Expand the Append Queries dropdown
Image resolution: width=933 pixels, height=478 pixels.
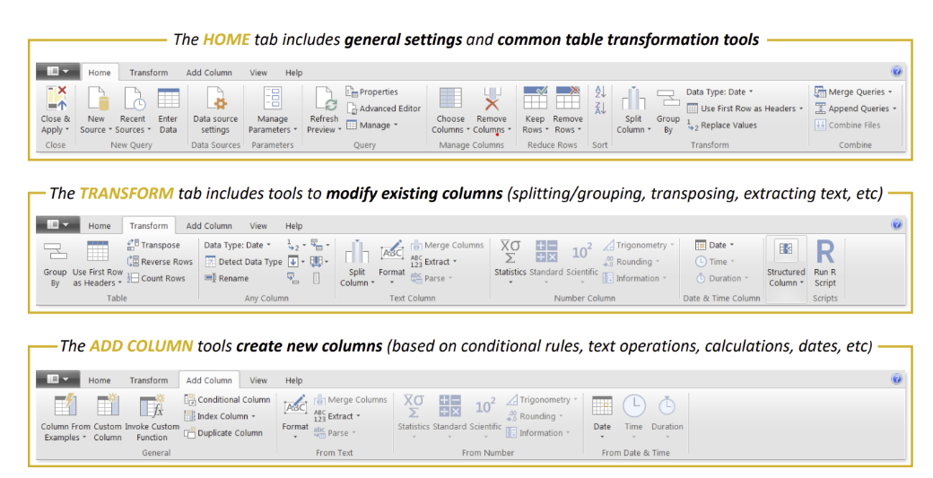click(x=895, y=109)
